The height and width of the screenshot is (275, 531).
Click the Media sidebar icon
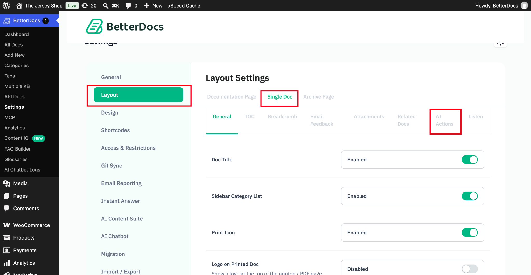click(7, 183)
